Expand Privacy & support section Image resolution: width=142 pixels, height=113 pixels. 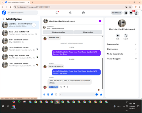point(122,59)
